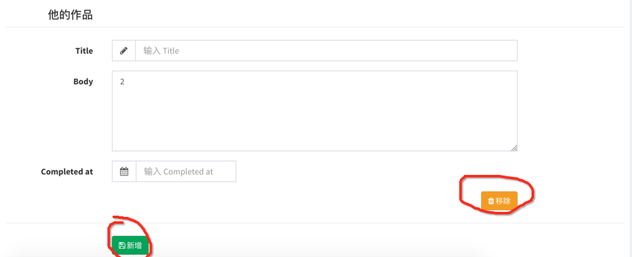Click the Completed at field label

coord(67,172)
